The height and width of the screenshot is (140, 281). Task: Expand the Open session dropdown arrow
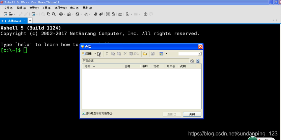[x=15, y=14]
